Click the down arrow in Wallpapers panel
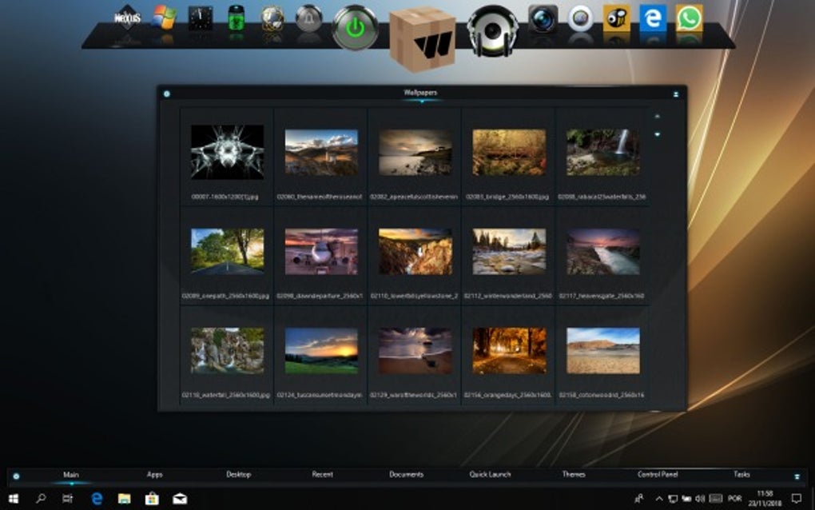Viewport: 815px width, 510px height. coord(657,134)
